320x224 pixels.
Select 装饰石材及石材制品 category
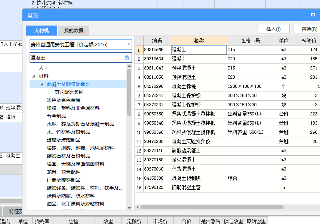68,156
